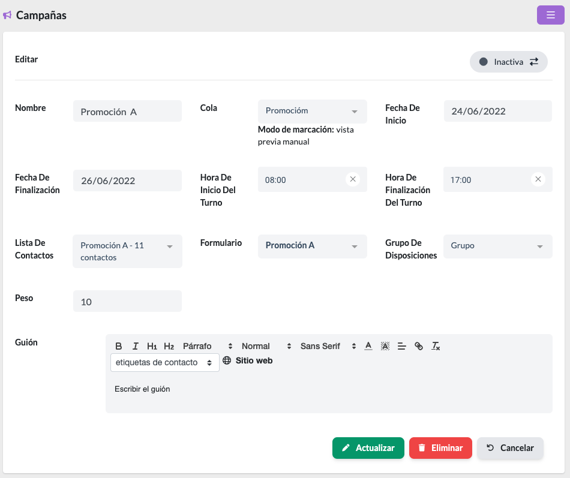
Task: Clear text formatting
Action: coord(436,346)
